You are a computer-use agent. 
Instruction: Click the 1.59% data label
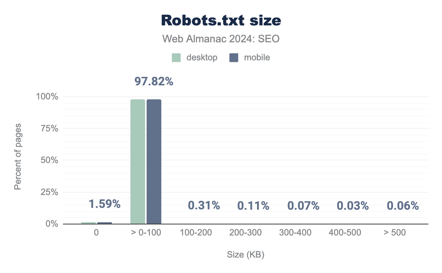point(104,204)
